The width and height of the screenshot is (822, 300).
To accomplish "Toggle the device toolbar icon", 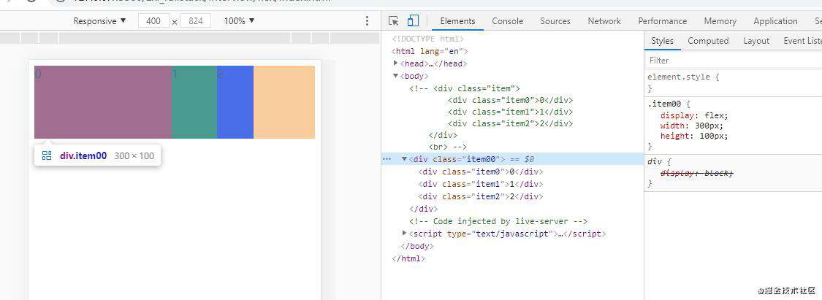I will point(413,21).
